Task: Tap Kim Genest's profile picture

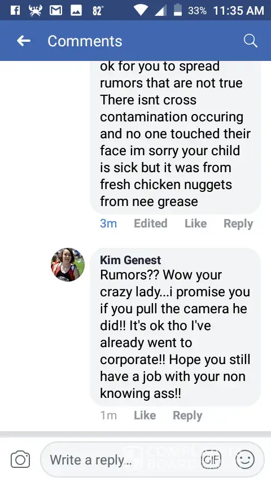Action: tap(68, 265)
